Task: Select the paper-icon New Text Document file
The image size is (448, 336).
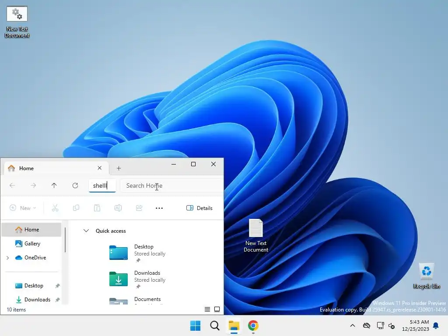Action: coord(255,235)
